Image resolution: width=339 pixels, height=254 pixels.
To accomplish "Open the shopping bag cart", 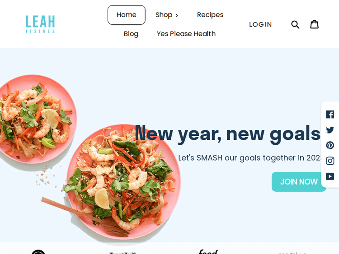I will (x=314, y=24).
